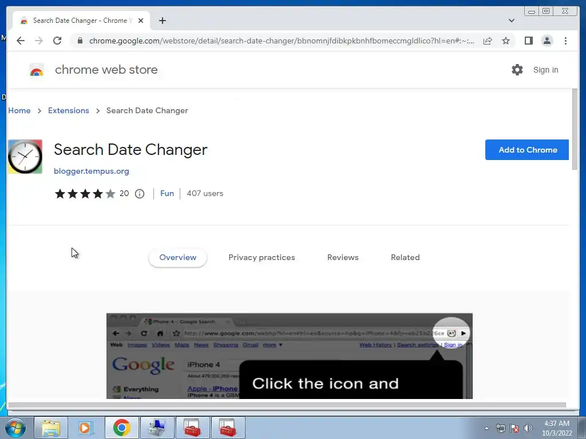Click the forward navigation arrow
Viewport: 586px width, 439px height.
tap(39, 41)
